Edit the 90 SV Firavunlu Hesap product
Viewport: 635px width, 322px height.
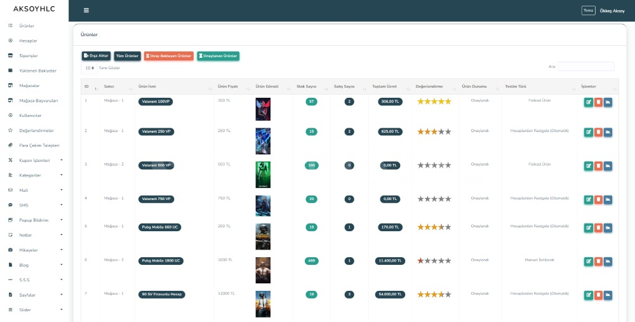(x=589, y=295)
